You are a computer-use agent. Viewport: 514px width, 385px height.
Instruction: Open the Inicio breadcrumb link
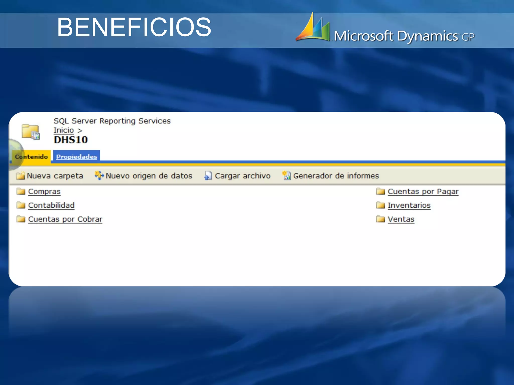64,130
